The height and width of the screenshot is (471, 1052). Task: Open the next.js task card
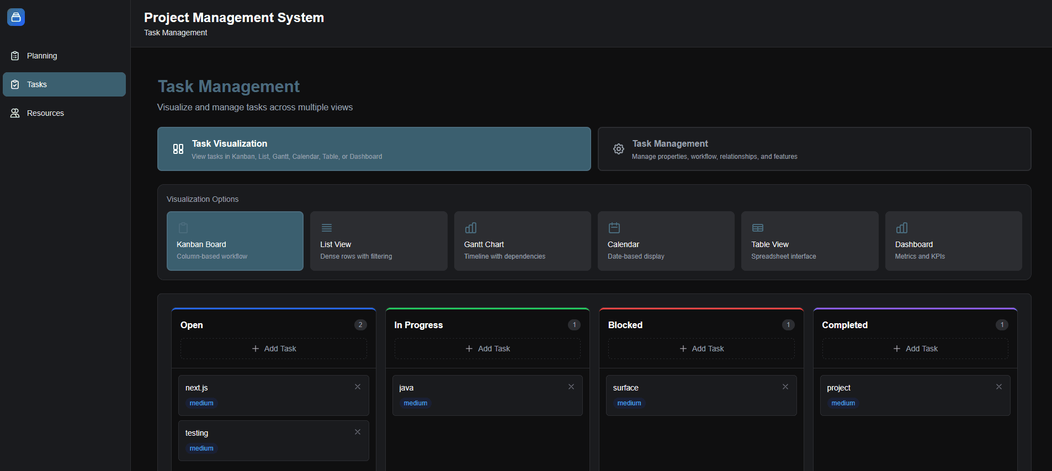(x=274, y=395)
